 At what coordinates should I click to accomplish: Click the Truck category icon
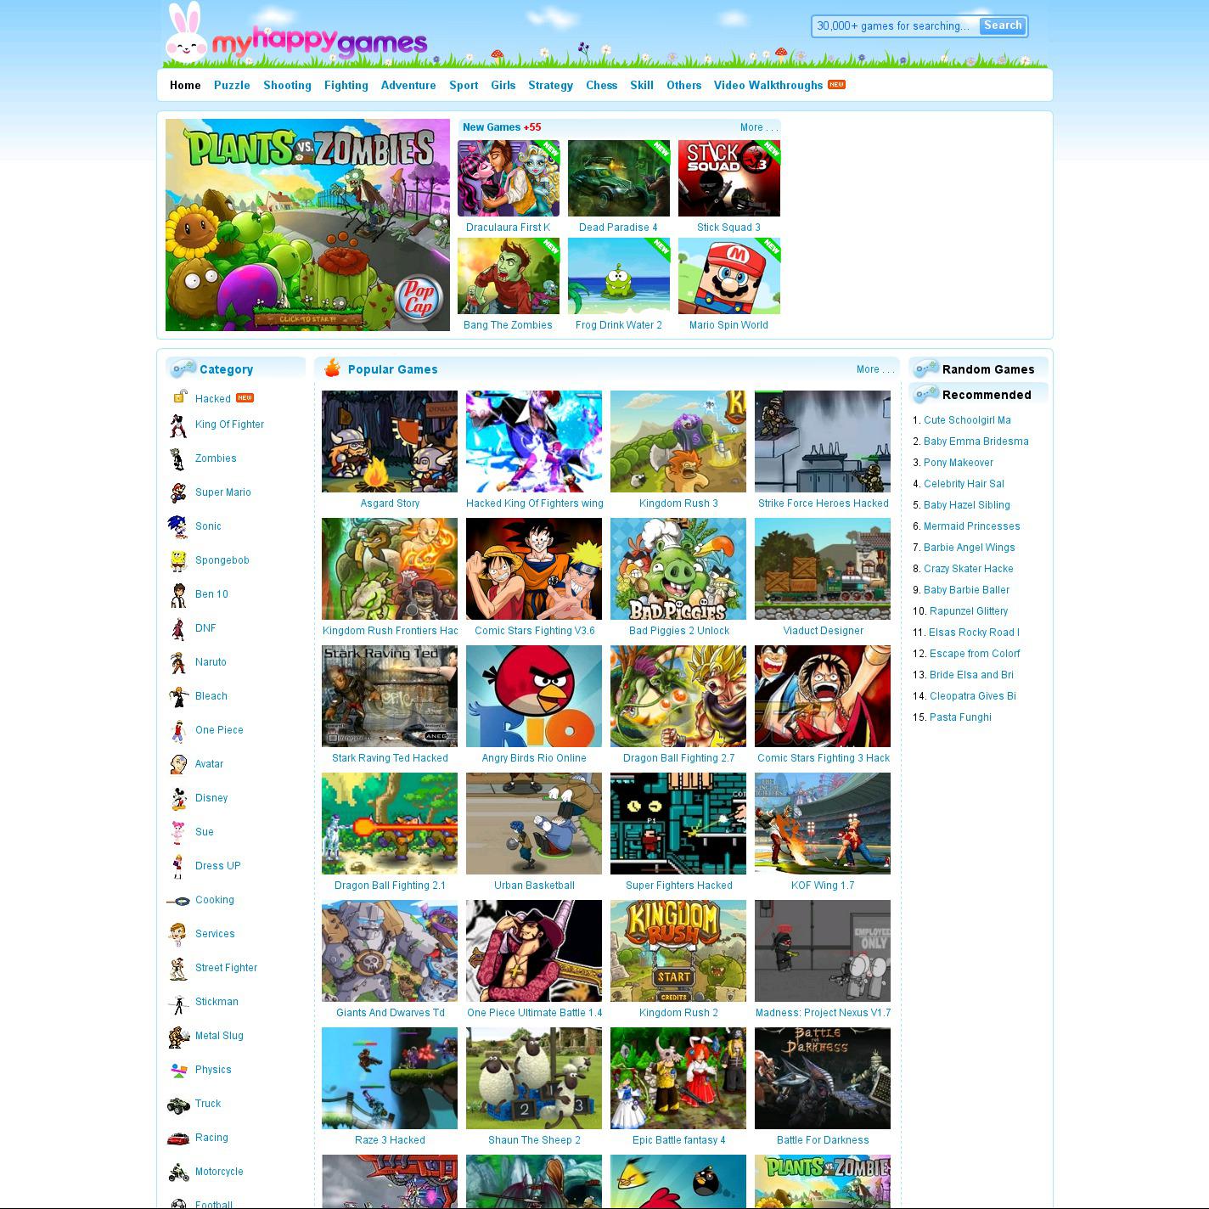pyautogui.click(x=177, y=1104)
